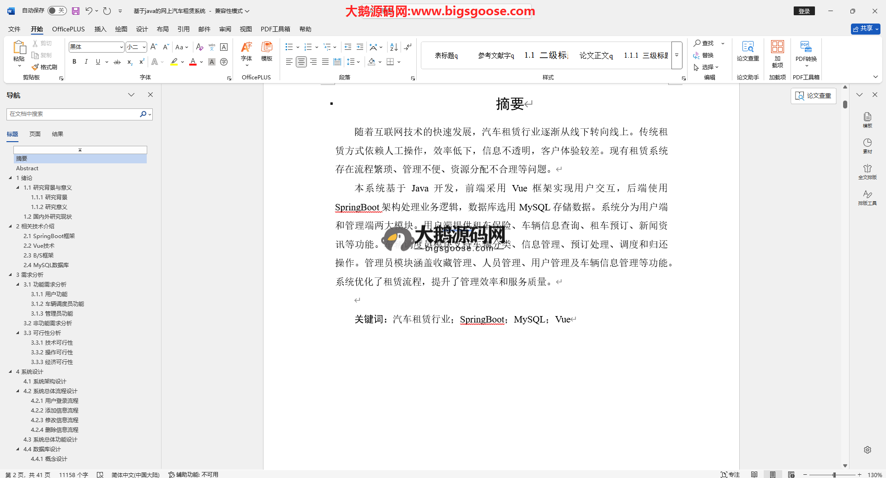Toggle underline formatting on text
This screenshot has width=886, height=478.
pyautogui.click(x=98, y=62)
